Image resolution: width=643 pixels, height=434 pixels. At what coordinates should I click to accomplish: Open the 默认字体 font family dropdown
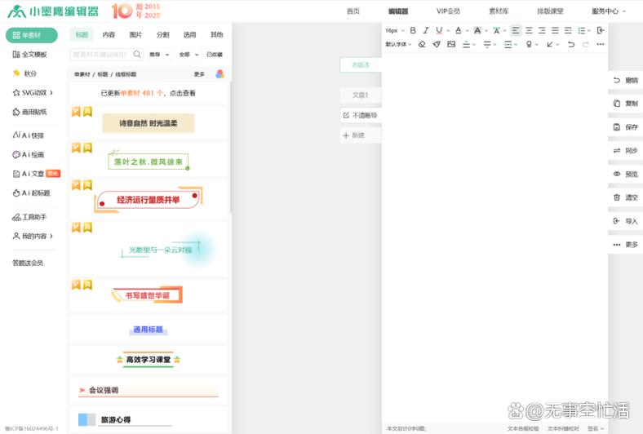click(398, 44)
